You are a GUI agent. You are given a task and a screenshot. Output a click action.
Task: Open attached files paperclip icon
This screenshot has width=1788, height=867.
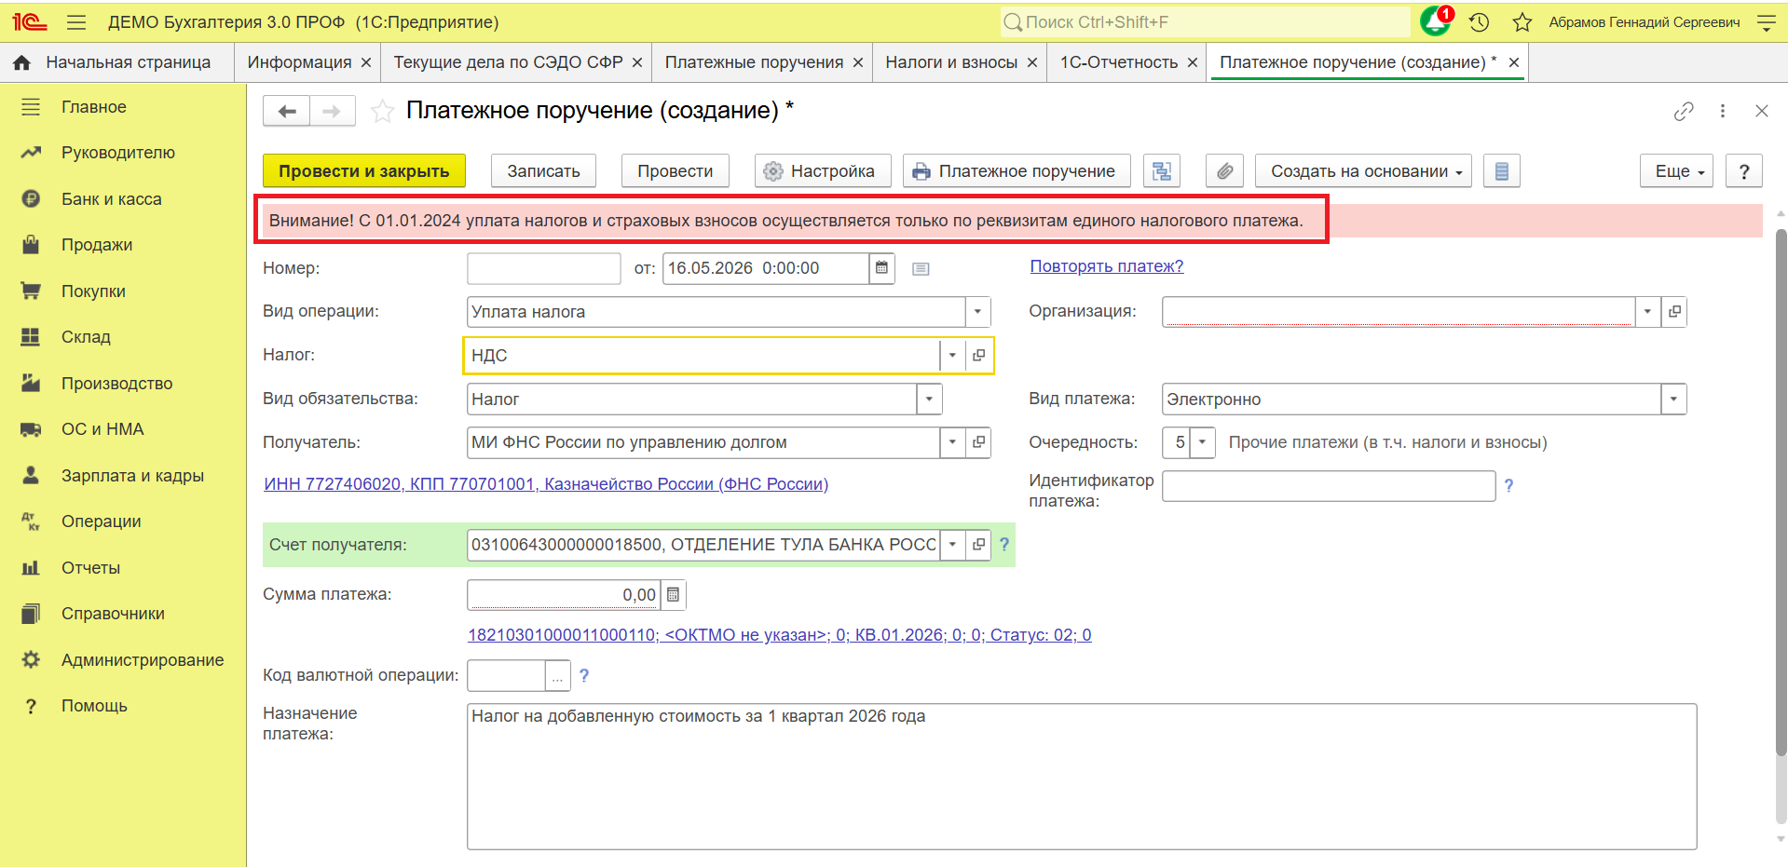(1224, 171)
